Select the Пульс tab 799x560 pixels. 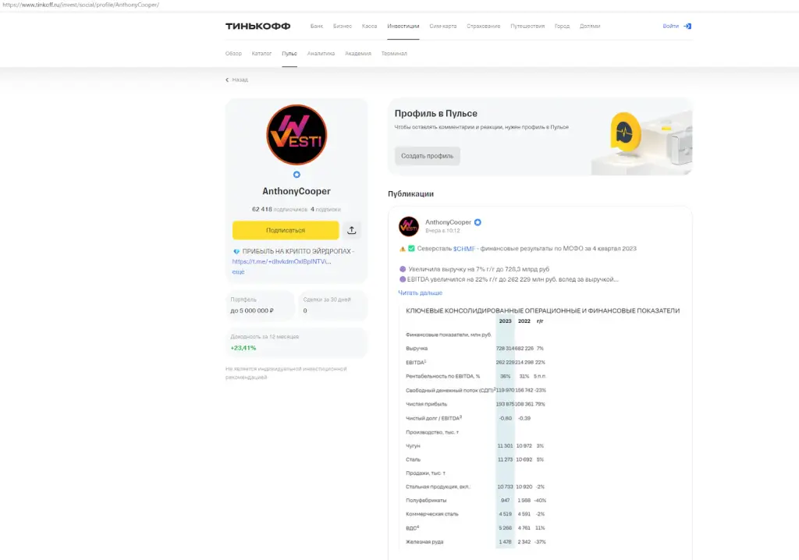coord(289,54)
